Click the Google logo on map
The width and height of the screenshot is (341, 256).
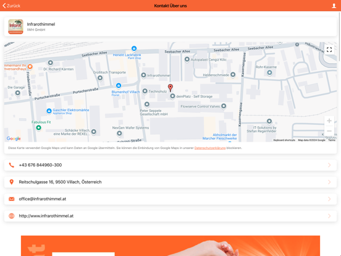(x=14, y=139)
